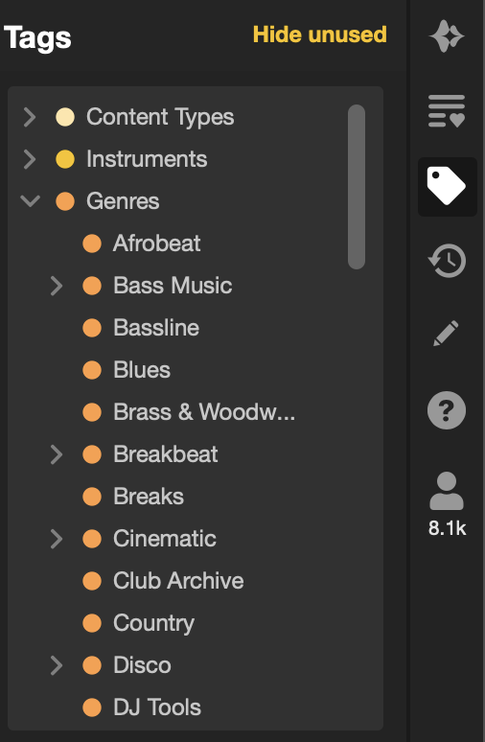Image resolution: width=485 pixels, height=742 pixels.
Task: Open the user profile icon
Action: 447,491
